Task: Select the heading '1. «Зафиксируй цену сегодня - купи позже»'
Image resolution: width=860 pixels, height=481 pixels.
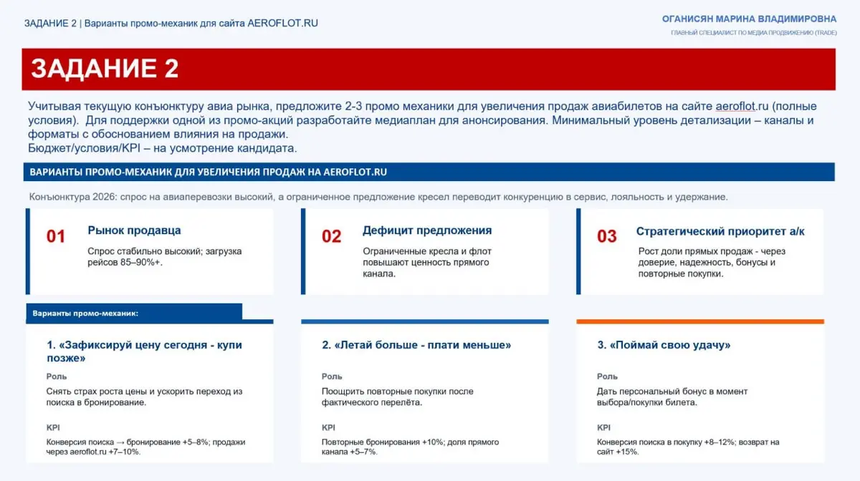Action: pos(144,351)
